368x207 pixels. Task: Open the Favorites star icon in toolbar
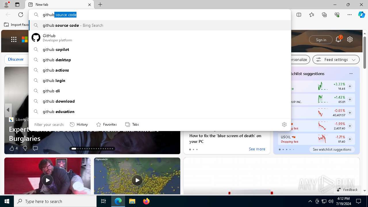(312, 15)
